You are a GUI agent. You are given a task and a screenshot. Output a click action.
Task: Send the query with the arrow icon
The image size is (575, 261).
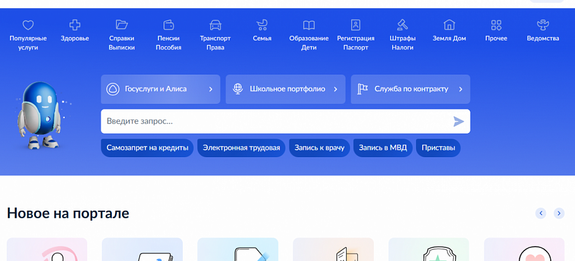[x=458, y=121]
